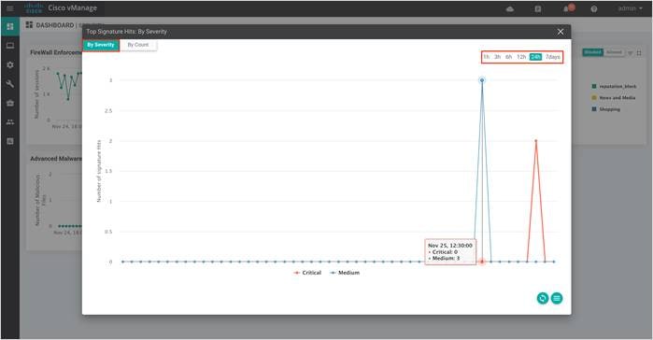Select Blocked toggle in background dashboard
The height and width of the screenshot is (340, 653).
click(592, 52)
